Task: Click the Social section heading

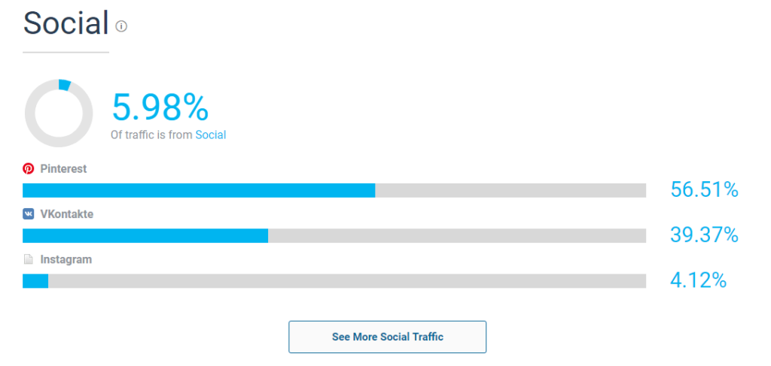Action: point(66,24)
